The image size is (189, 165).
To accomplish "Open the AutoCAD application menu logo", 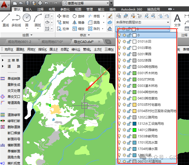I will click(x=5, y=6).
